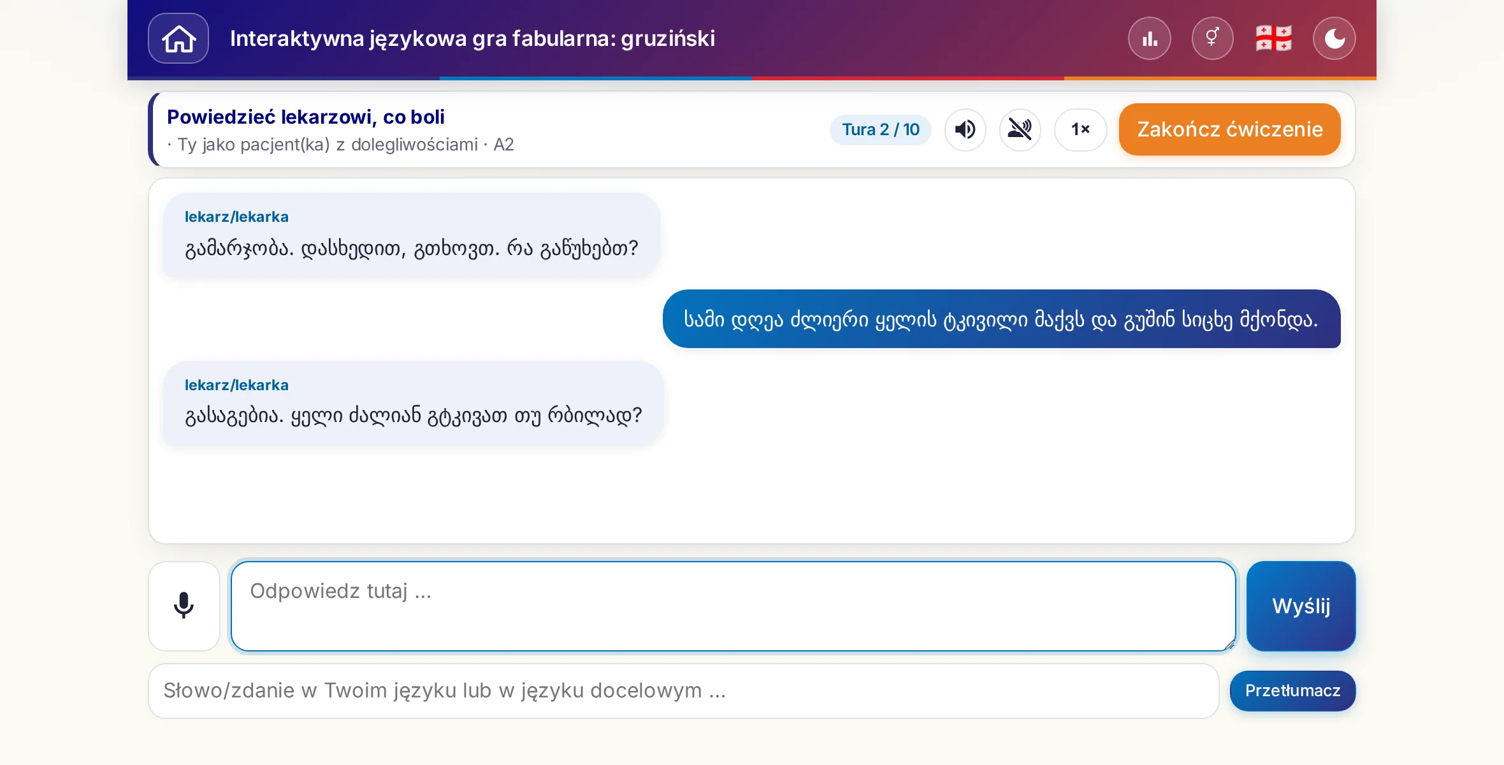
Task: Toggle dark mode moon icon
Action: [x=1334, y=38]
